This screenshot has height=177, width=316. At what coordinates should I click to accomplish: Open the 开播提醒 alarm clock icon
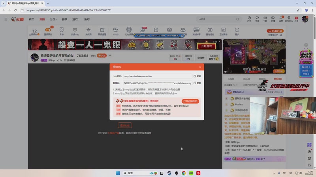coord(102,31)
